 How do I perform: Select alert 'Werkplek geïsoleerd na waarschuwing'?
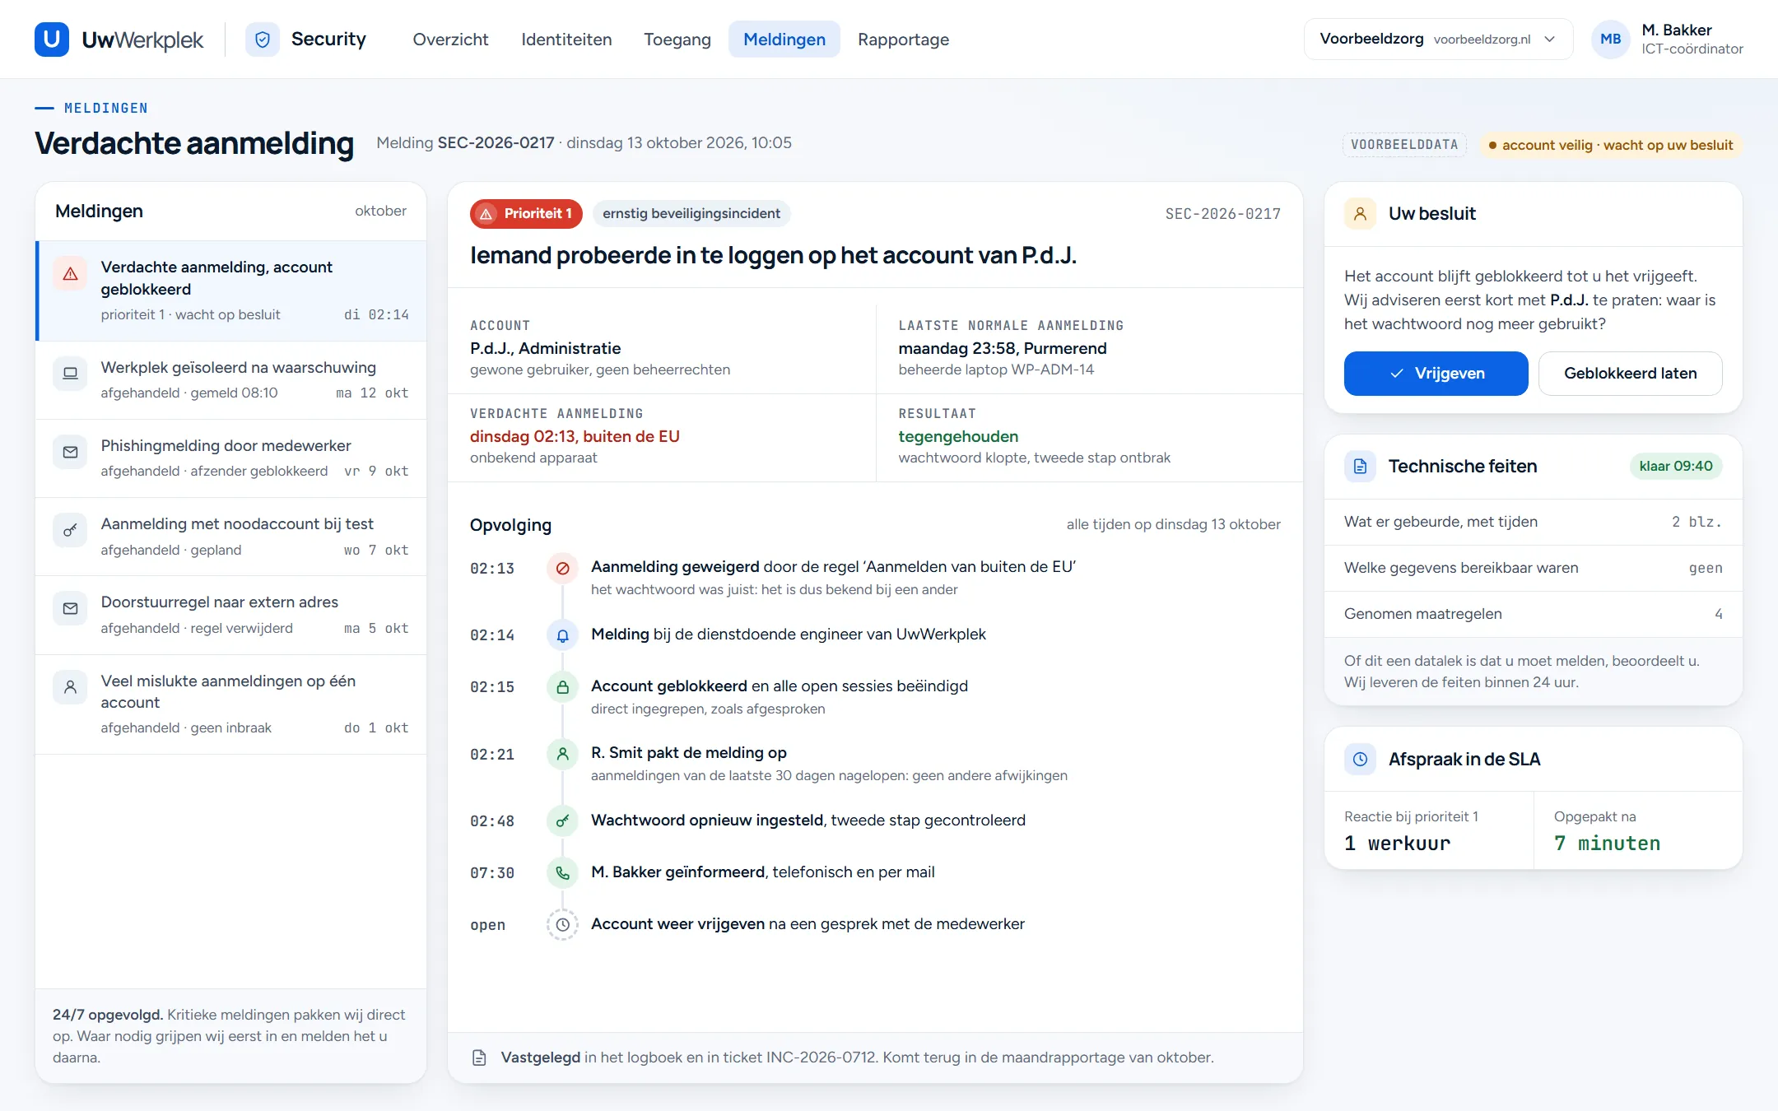230,380
